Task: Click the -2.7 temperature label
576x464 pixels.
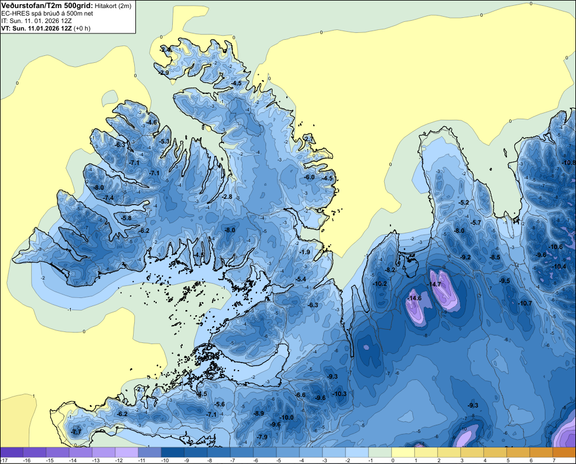Action: 308,139
